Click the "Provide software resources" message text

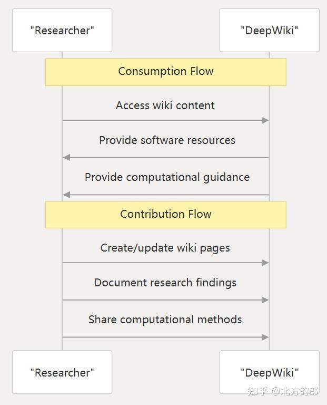(x=167, y=140)
